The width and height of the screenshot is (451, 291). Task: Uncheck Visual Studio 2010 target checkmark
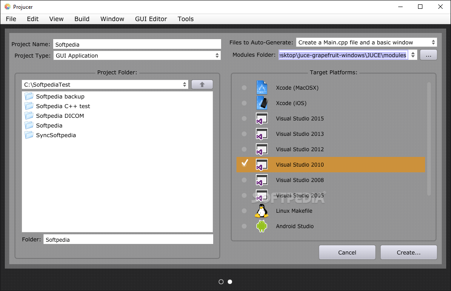[245, 163]
